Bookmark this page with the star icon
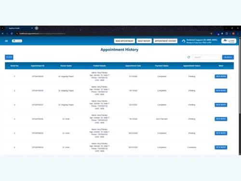 tap(211, 33)
